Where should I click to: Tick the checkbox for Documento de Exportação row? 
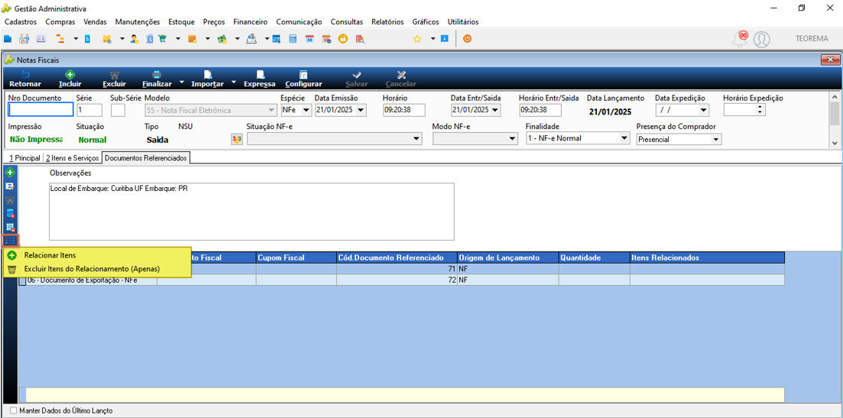23,280
